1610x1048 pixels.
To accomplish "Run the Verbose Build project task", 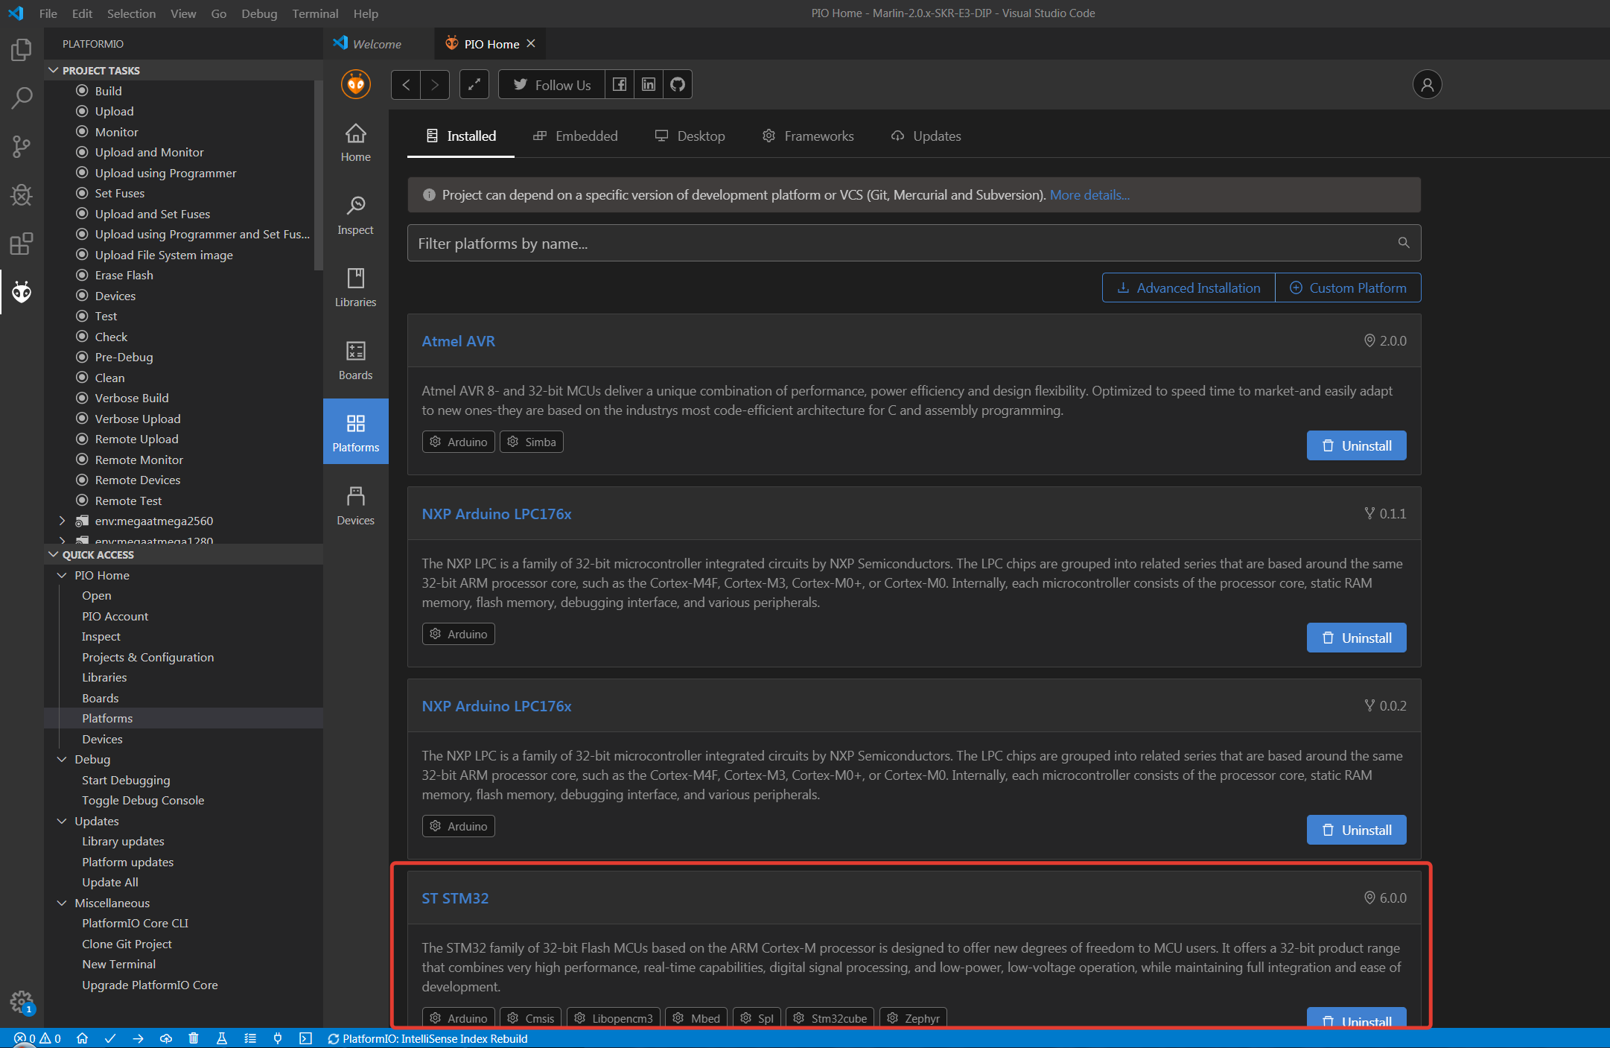I will point(132,398).
